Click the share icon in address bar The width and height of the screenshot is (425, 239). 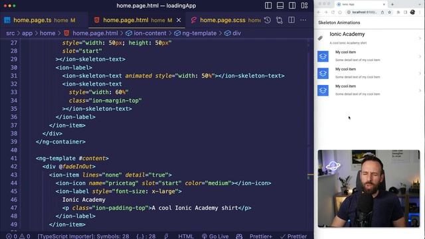[x=382, y=12]
